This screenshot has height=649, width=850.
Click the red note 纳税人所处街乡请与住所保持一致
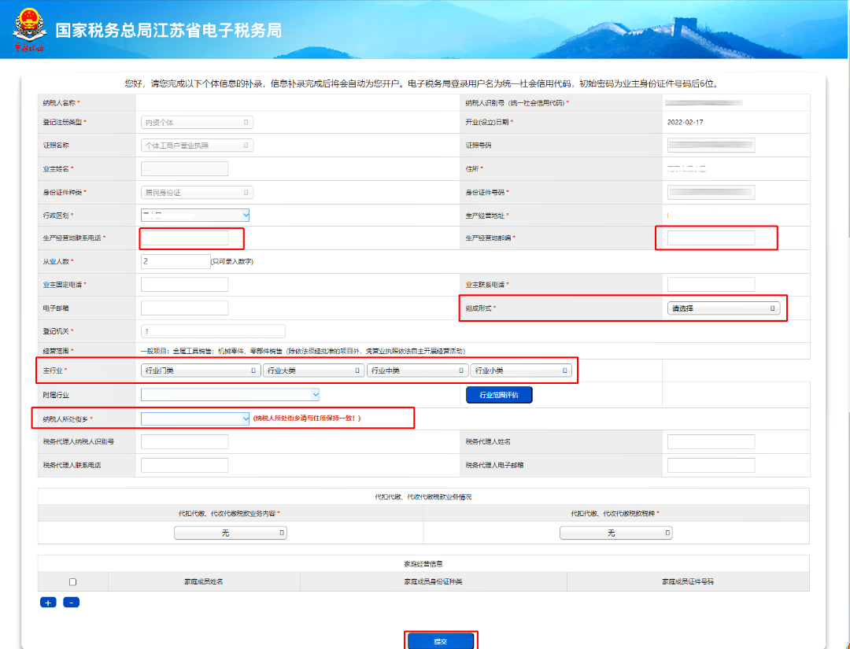pyautogui.click(x=307, y=419)
